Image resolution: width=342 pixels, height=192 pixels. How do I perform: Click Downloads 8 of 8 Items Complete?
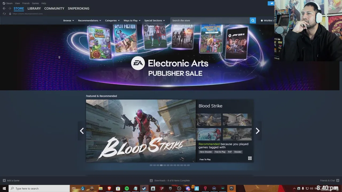click(x=172, y=181)
